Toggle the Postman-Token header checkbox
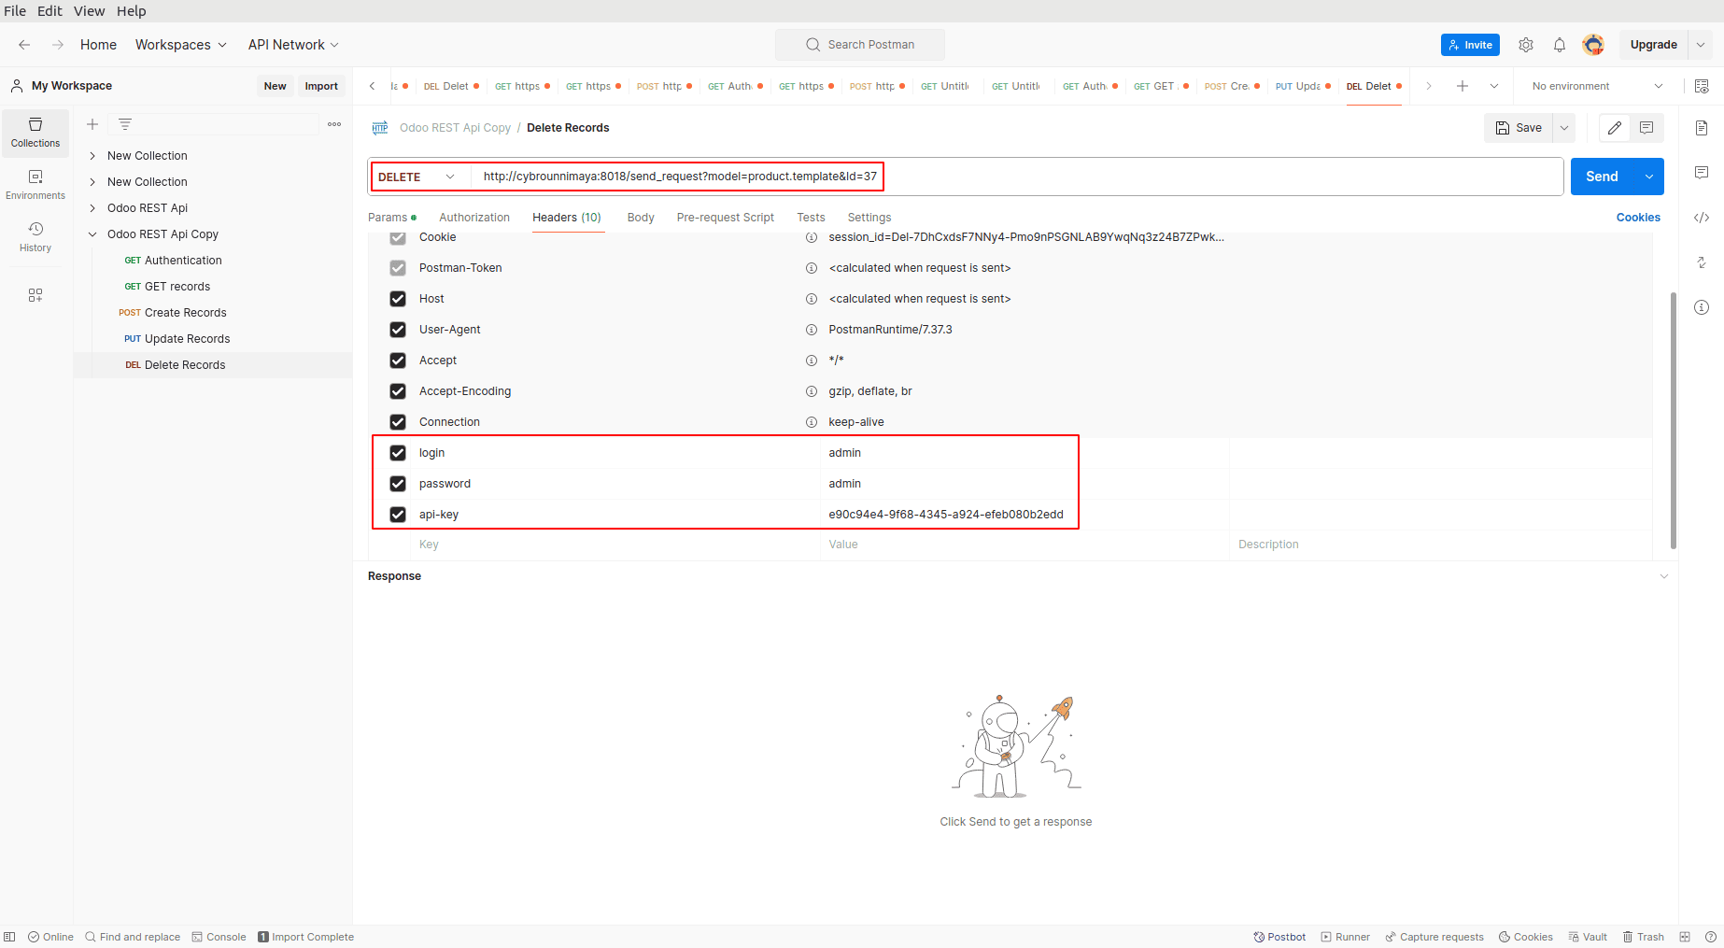 398,268
